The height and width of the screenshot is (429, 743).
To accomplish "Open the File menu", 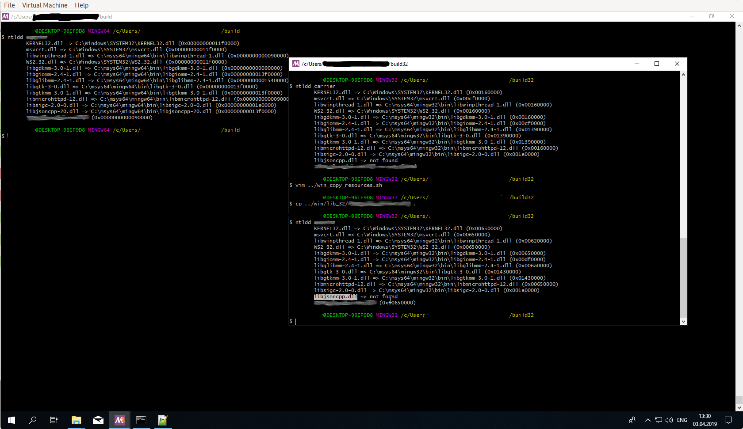I will coord(9,5).
